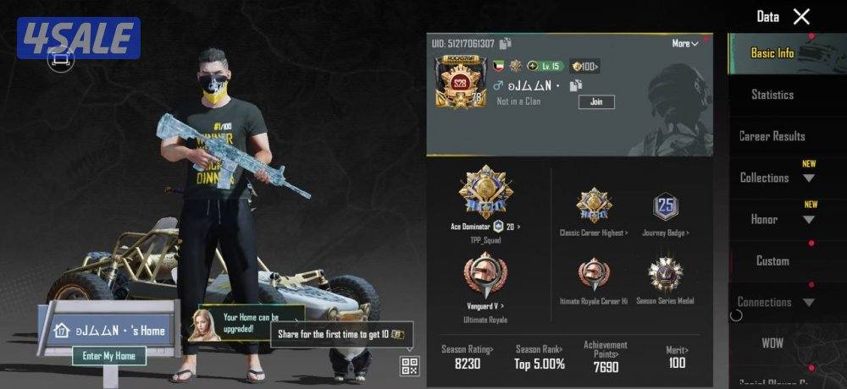This screenshot has height=389, width=847.
Task: Open the Ace Dominator tier badge
Action: click(x=485, y=193)
